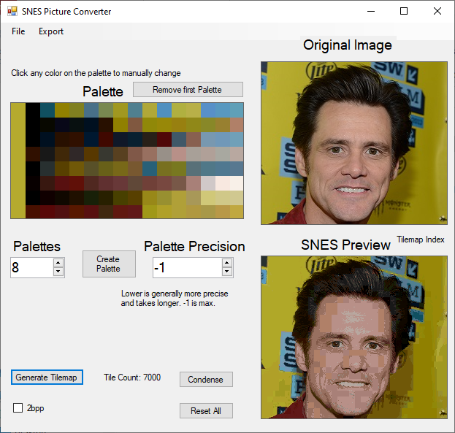
Task: Click the Original Image preview picture
Action: 353,142
